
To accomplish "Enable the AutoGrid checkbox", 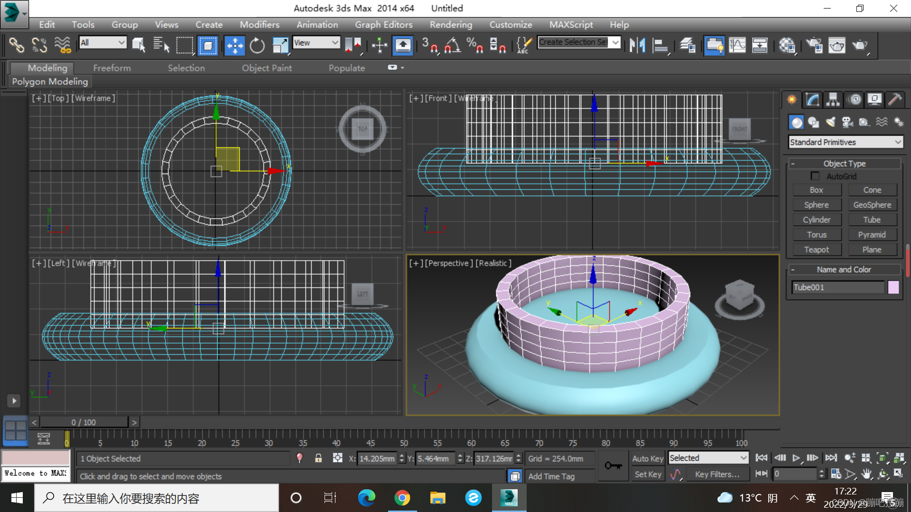I will click(815, 176).
